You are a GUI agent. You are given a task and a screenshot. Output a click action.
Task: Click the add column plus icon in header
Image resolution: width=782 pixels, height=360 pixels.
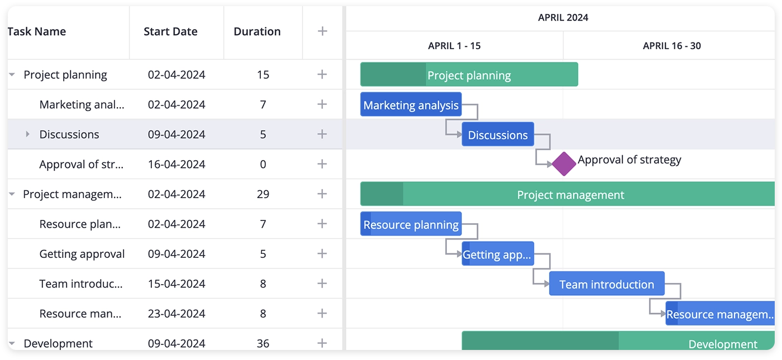[322, 31]
